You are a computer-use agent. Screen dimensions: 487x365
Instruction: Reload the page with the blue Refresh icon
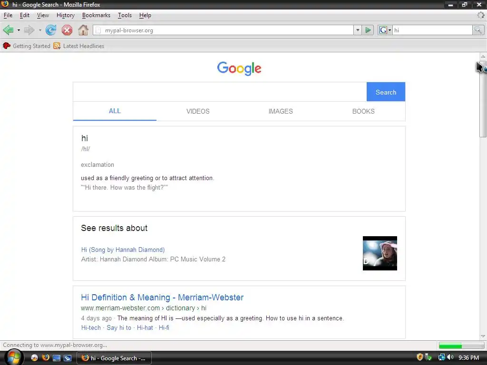point(51,30)
